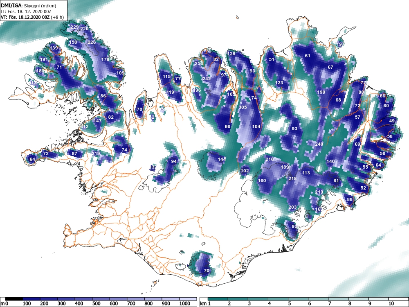Click the visibility value "160" on the map
The width and height of the screenshot is (409, 307).
pyautogui.click(x=262, y=181)
